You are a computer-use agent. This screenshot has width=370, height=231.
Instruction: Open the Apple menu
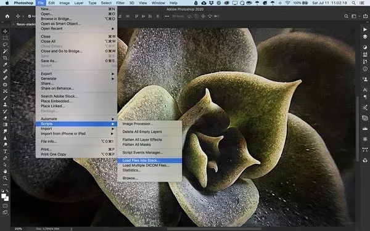pos(7,3)
